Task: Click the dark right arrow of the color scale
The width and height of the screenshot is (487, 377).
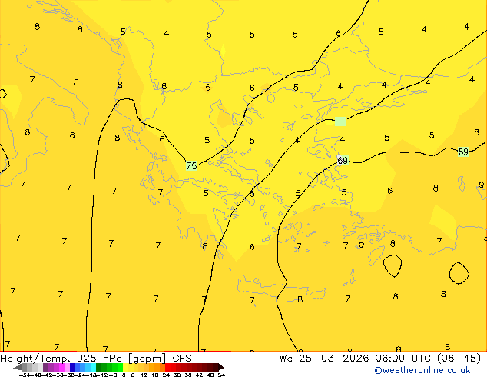Action: click(x=220, y=368)
